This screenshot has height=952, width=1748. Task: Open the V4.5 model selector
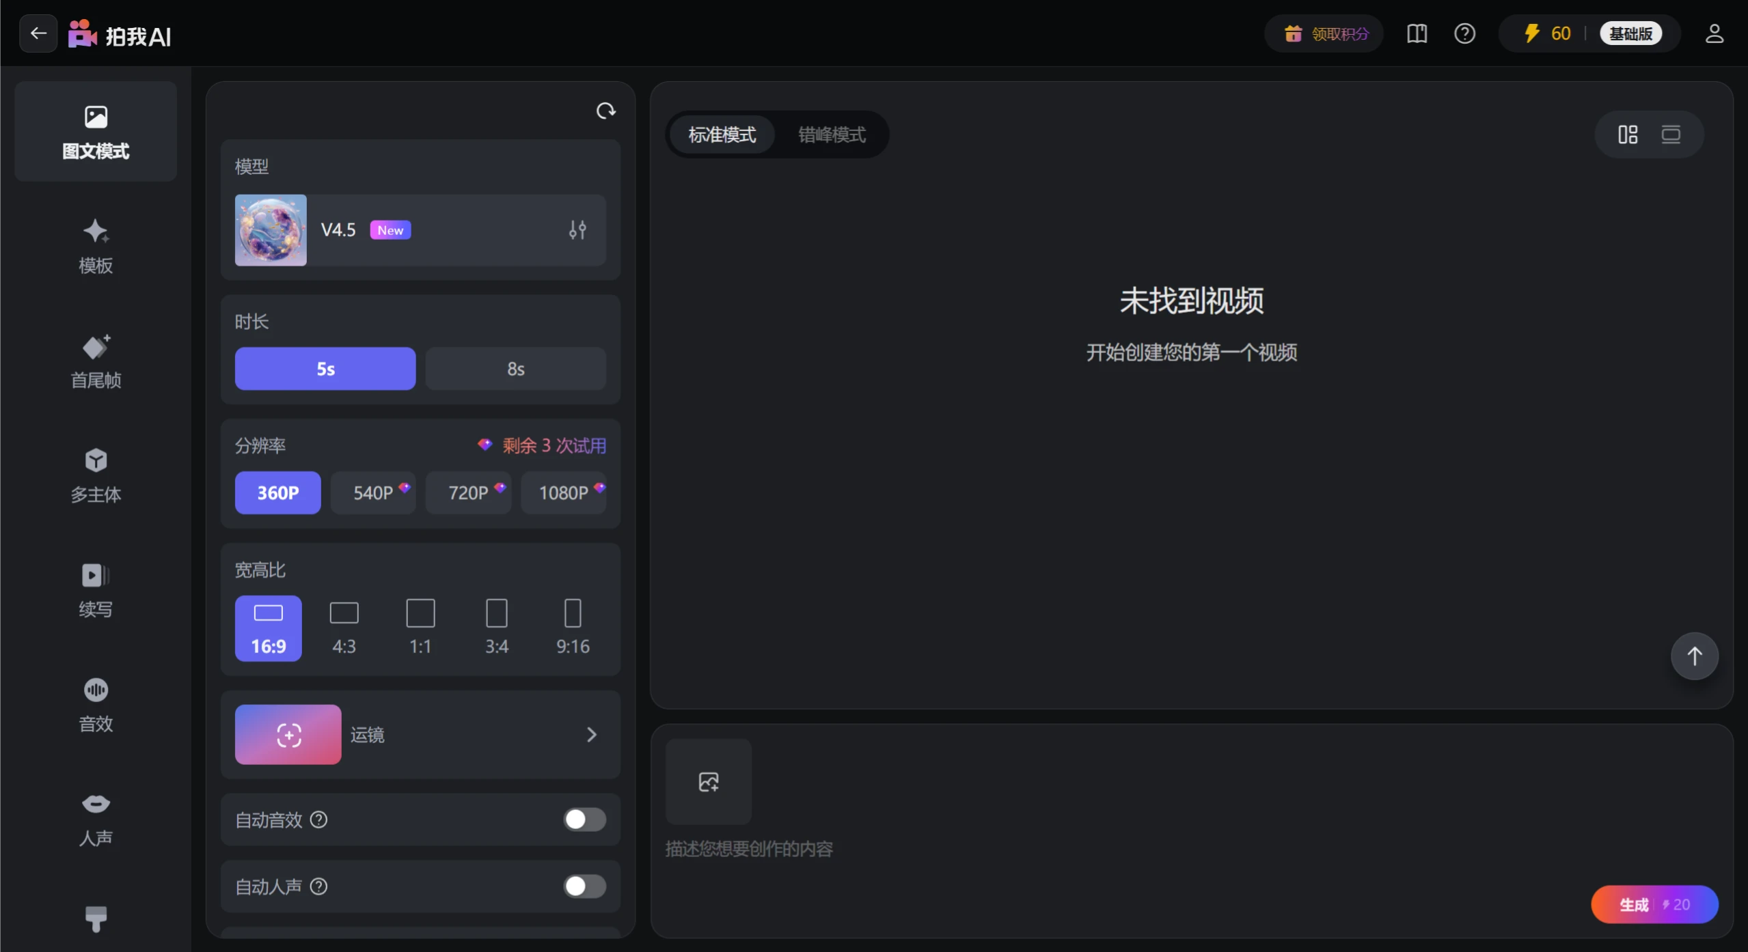coord(383,230)
